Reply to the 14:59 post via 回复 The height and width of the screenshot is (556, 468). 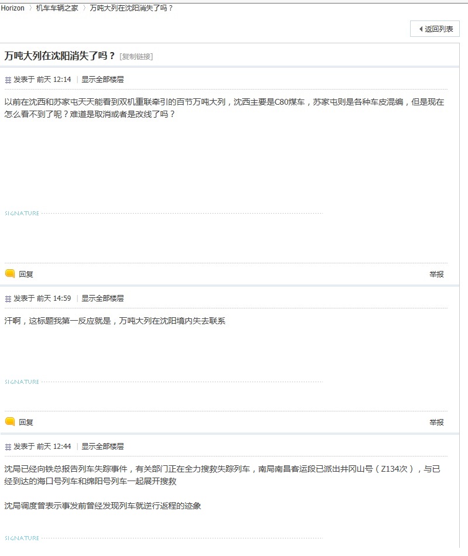(26, 422)
